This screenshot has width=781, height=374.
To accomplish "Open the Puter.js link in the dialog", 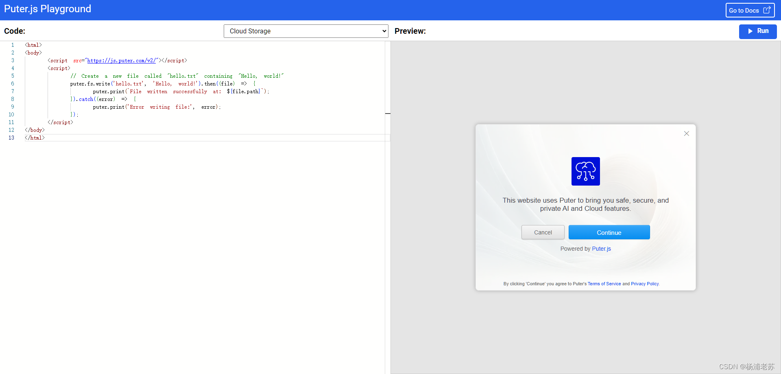I will 601,249.
